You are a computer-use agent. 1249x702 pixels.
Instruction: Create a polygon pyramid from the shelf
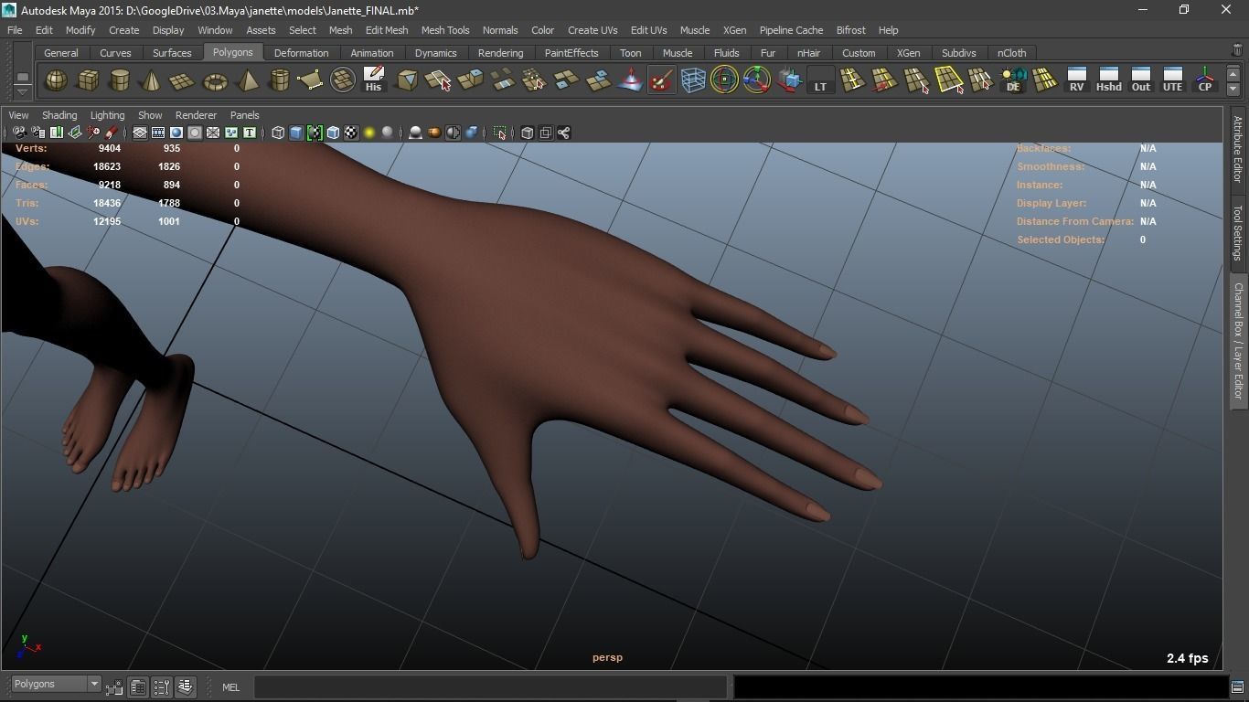click(247, 80)
